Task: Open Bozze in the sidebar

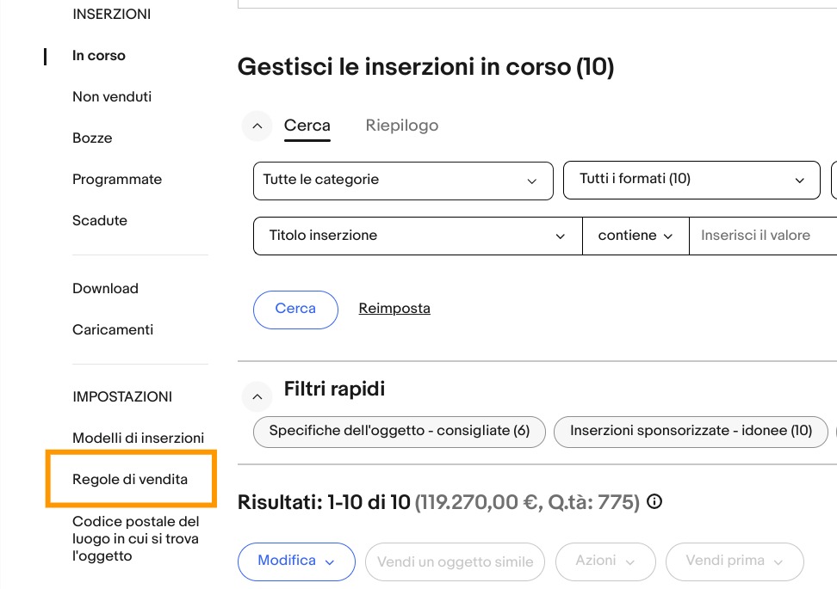Action: click(92, 138)
